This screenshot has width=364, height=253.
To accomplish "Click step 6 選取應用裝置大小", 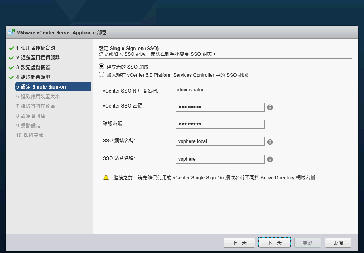I will pos(38,97).
